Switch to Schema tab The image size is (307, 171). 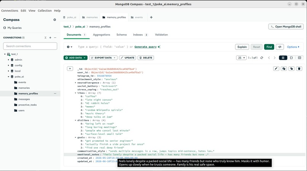122,35
